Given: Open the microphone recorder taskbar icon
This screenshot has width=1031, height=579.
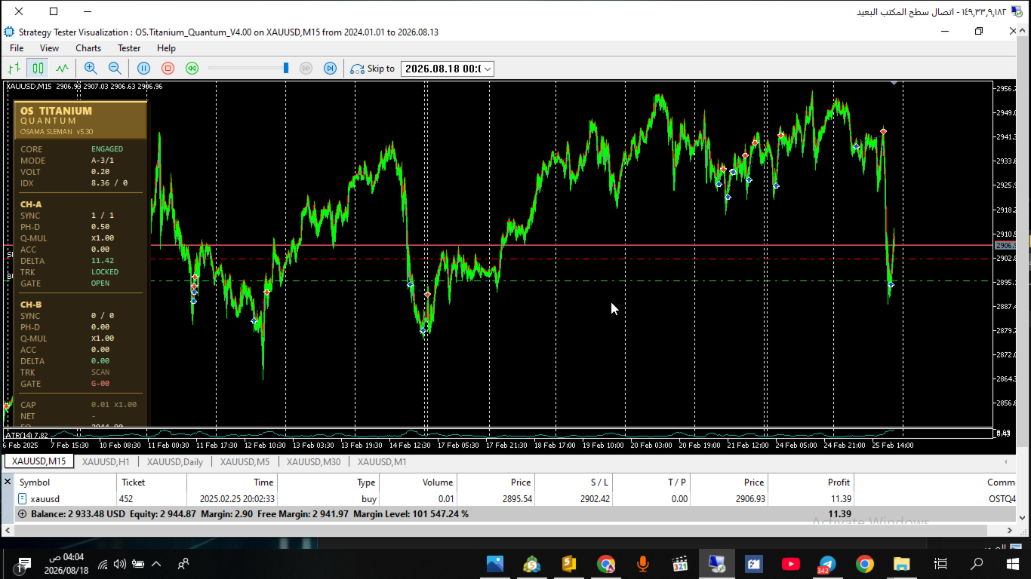Looking at the screenshot, I should [643, 563].
